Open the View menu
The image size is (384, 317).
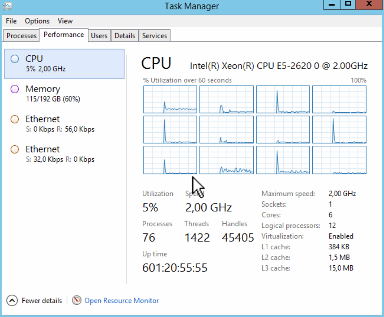65,21
